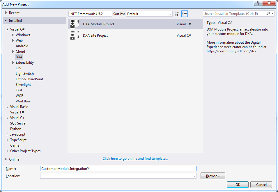Open the Location path dropdown
The width and height of the screenshot is (278, 192).
pos(194,176)
